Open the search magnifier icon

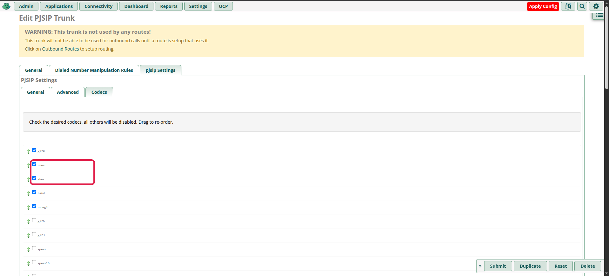click(582, 6)
